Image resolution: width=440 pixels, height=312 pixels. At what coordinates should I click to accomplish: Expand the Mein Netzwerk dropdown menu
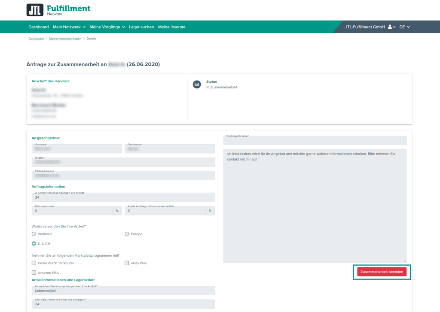(x=69, y=27)
